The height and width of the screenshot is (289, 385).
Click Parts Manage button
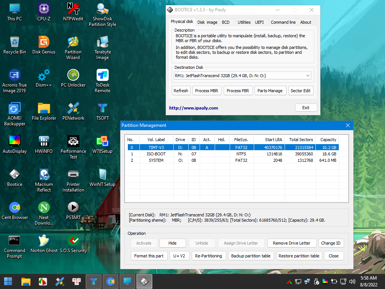click(x=270, y=91)
